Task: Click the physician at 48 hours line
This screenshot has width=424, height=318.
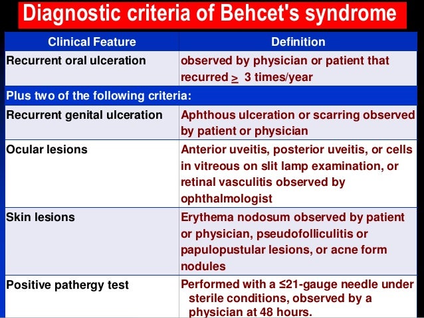Action: [251, 312]
